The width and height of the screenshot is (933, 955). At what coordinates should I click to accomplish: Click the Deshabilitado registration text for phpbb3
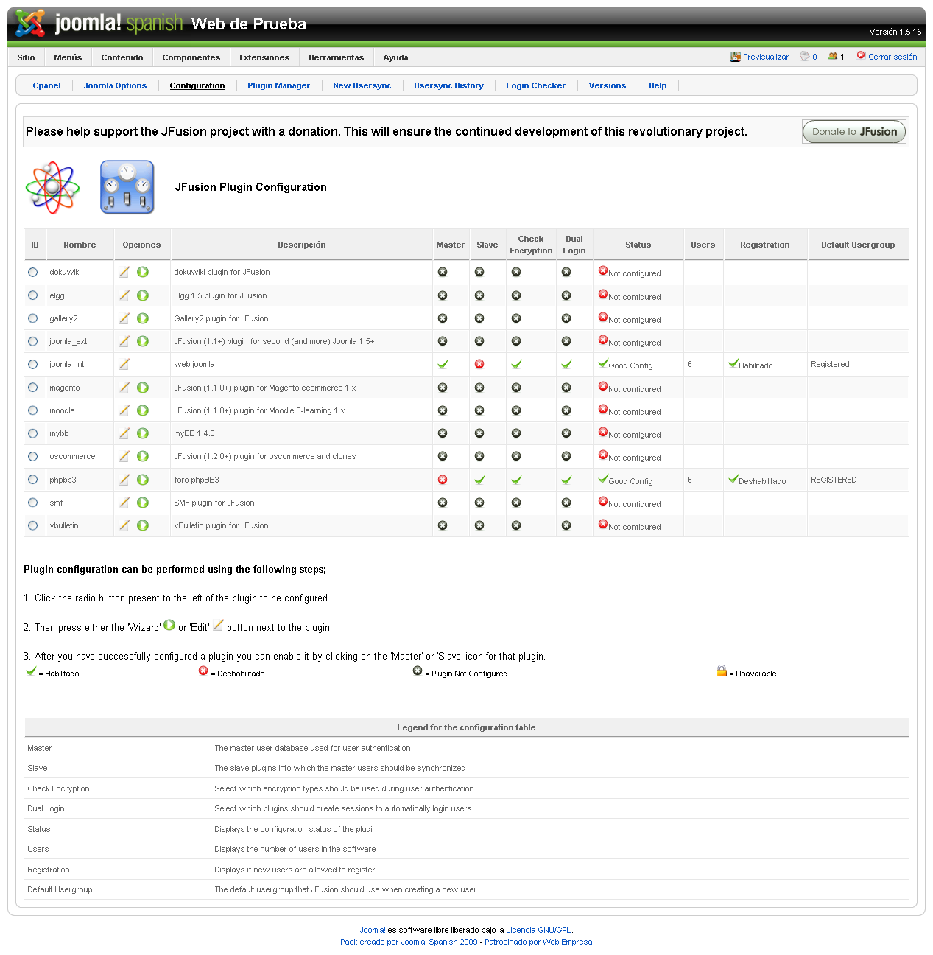coord(762,481)
